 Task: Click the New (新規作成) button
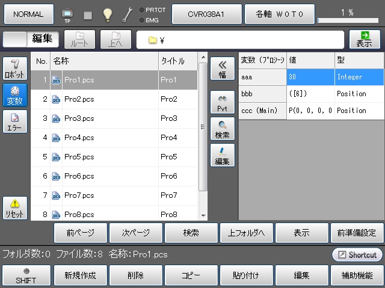[81, 276]
